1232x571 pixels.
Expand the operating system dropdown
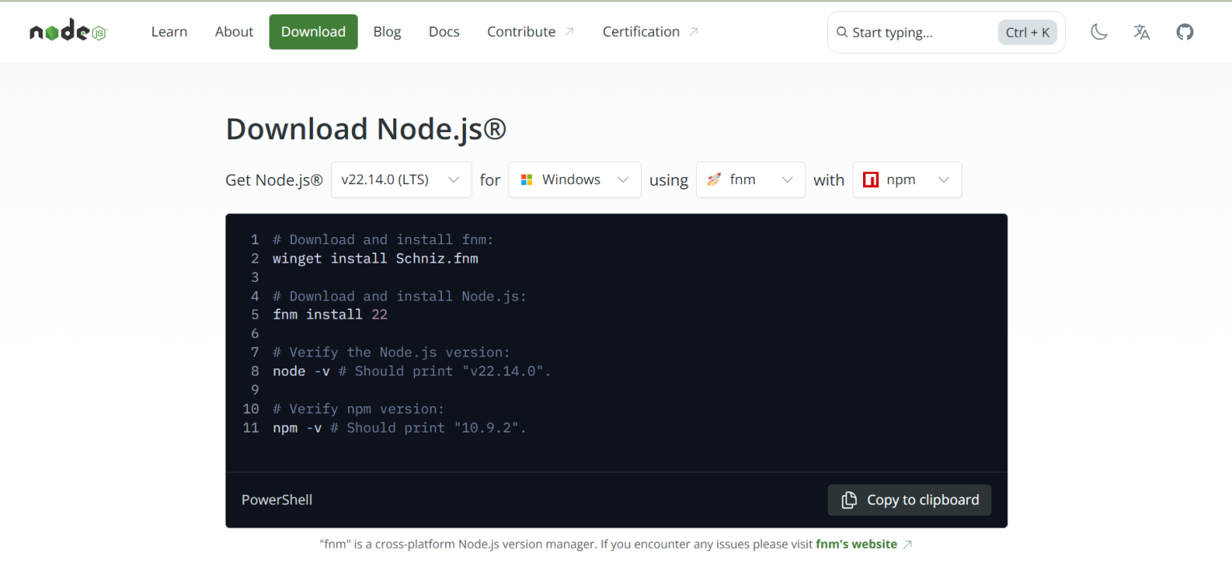pyautogui.click(x=574, y=179)
